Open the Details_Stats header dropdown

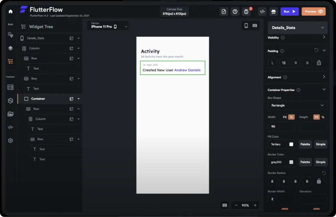297,27
